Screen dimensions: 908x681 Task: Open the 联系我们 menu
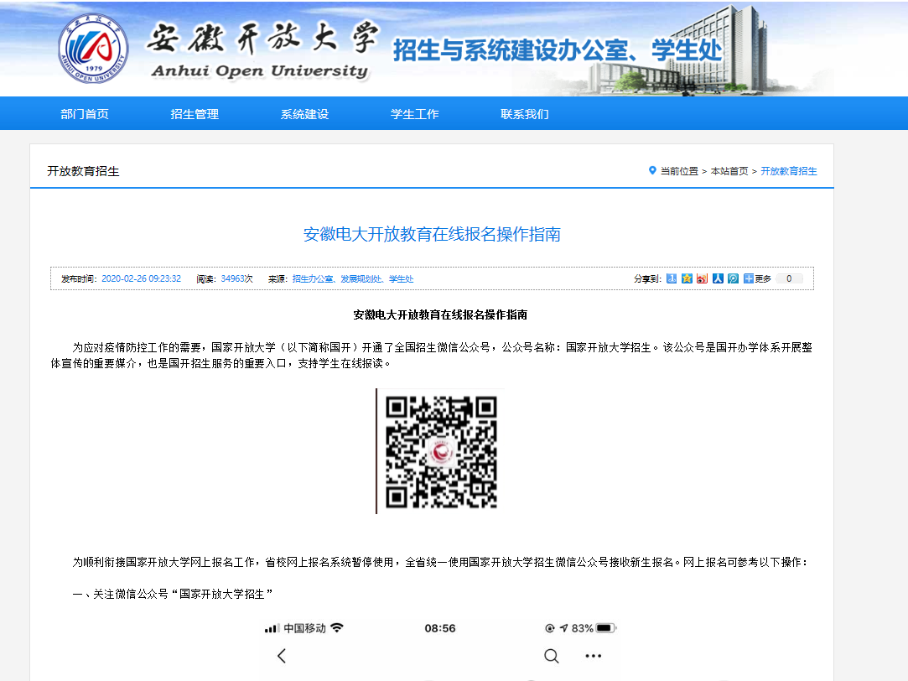(x=525, y=113)
